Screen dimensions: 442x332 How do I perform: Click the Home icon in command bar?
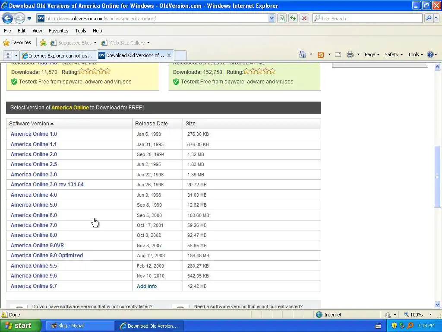pyautogui.click(x=303, y=54)
